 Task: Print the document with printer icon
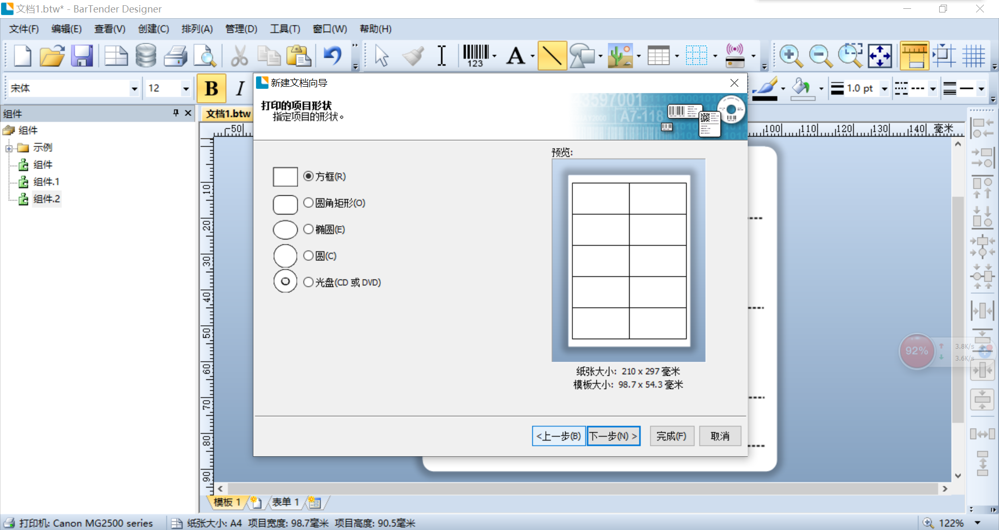click(176, 56)
